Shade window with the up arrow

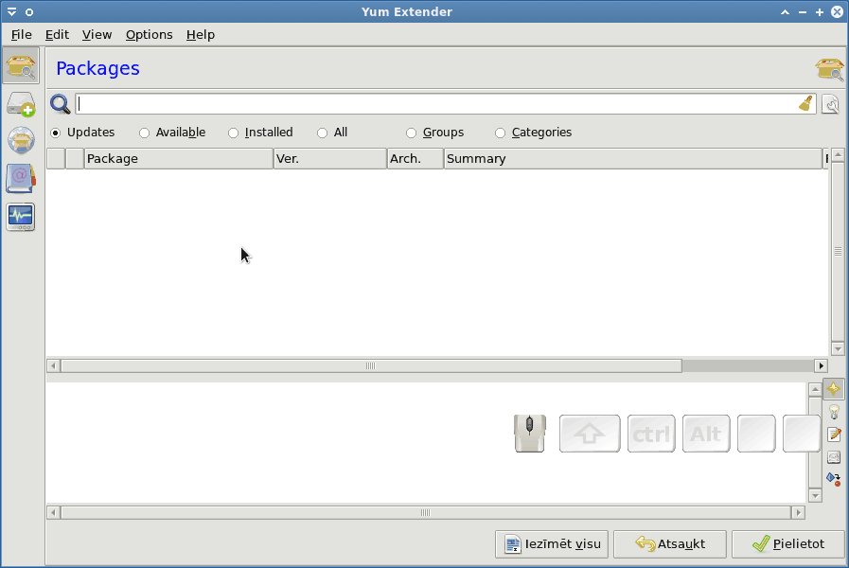coord(785,12)
